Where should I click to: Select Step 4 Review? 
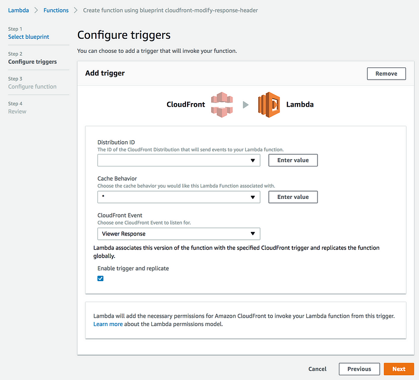17,111
